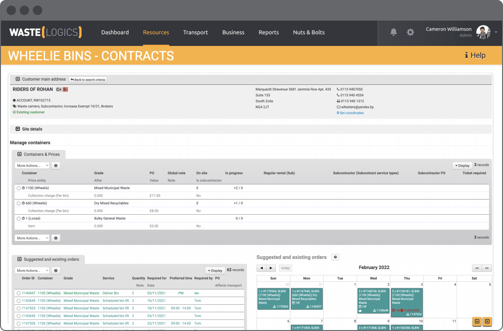Select radio for 660 (Wheelie) container
The image size is (503, 331).
point(19,203)
